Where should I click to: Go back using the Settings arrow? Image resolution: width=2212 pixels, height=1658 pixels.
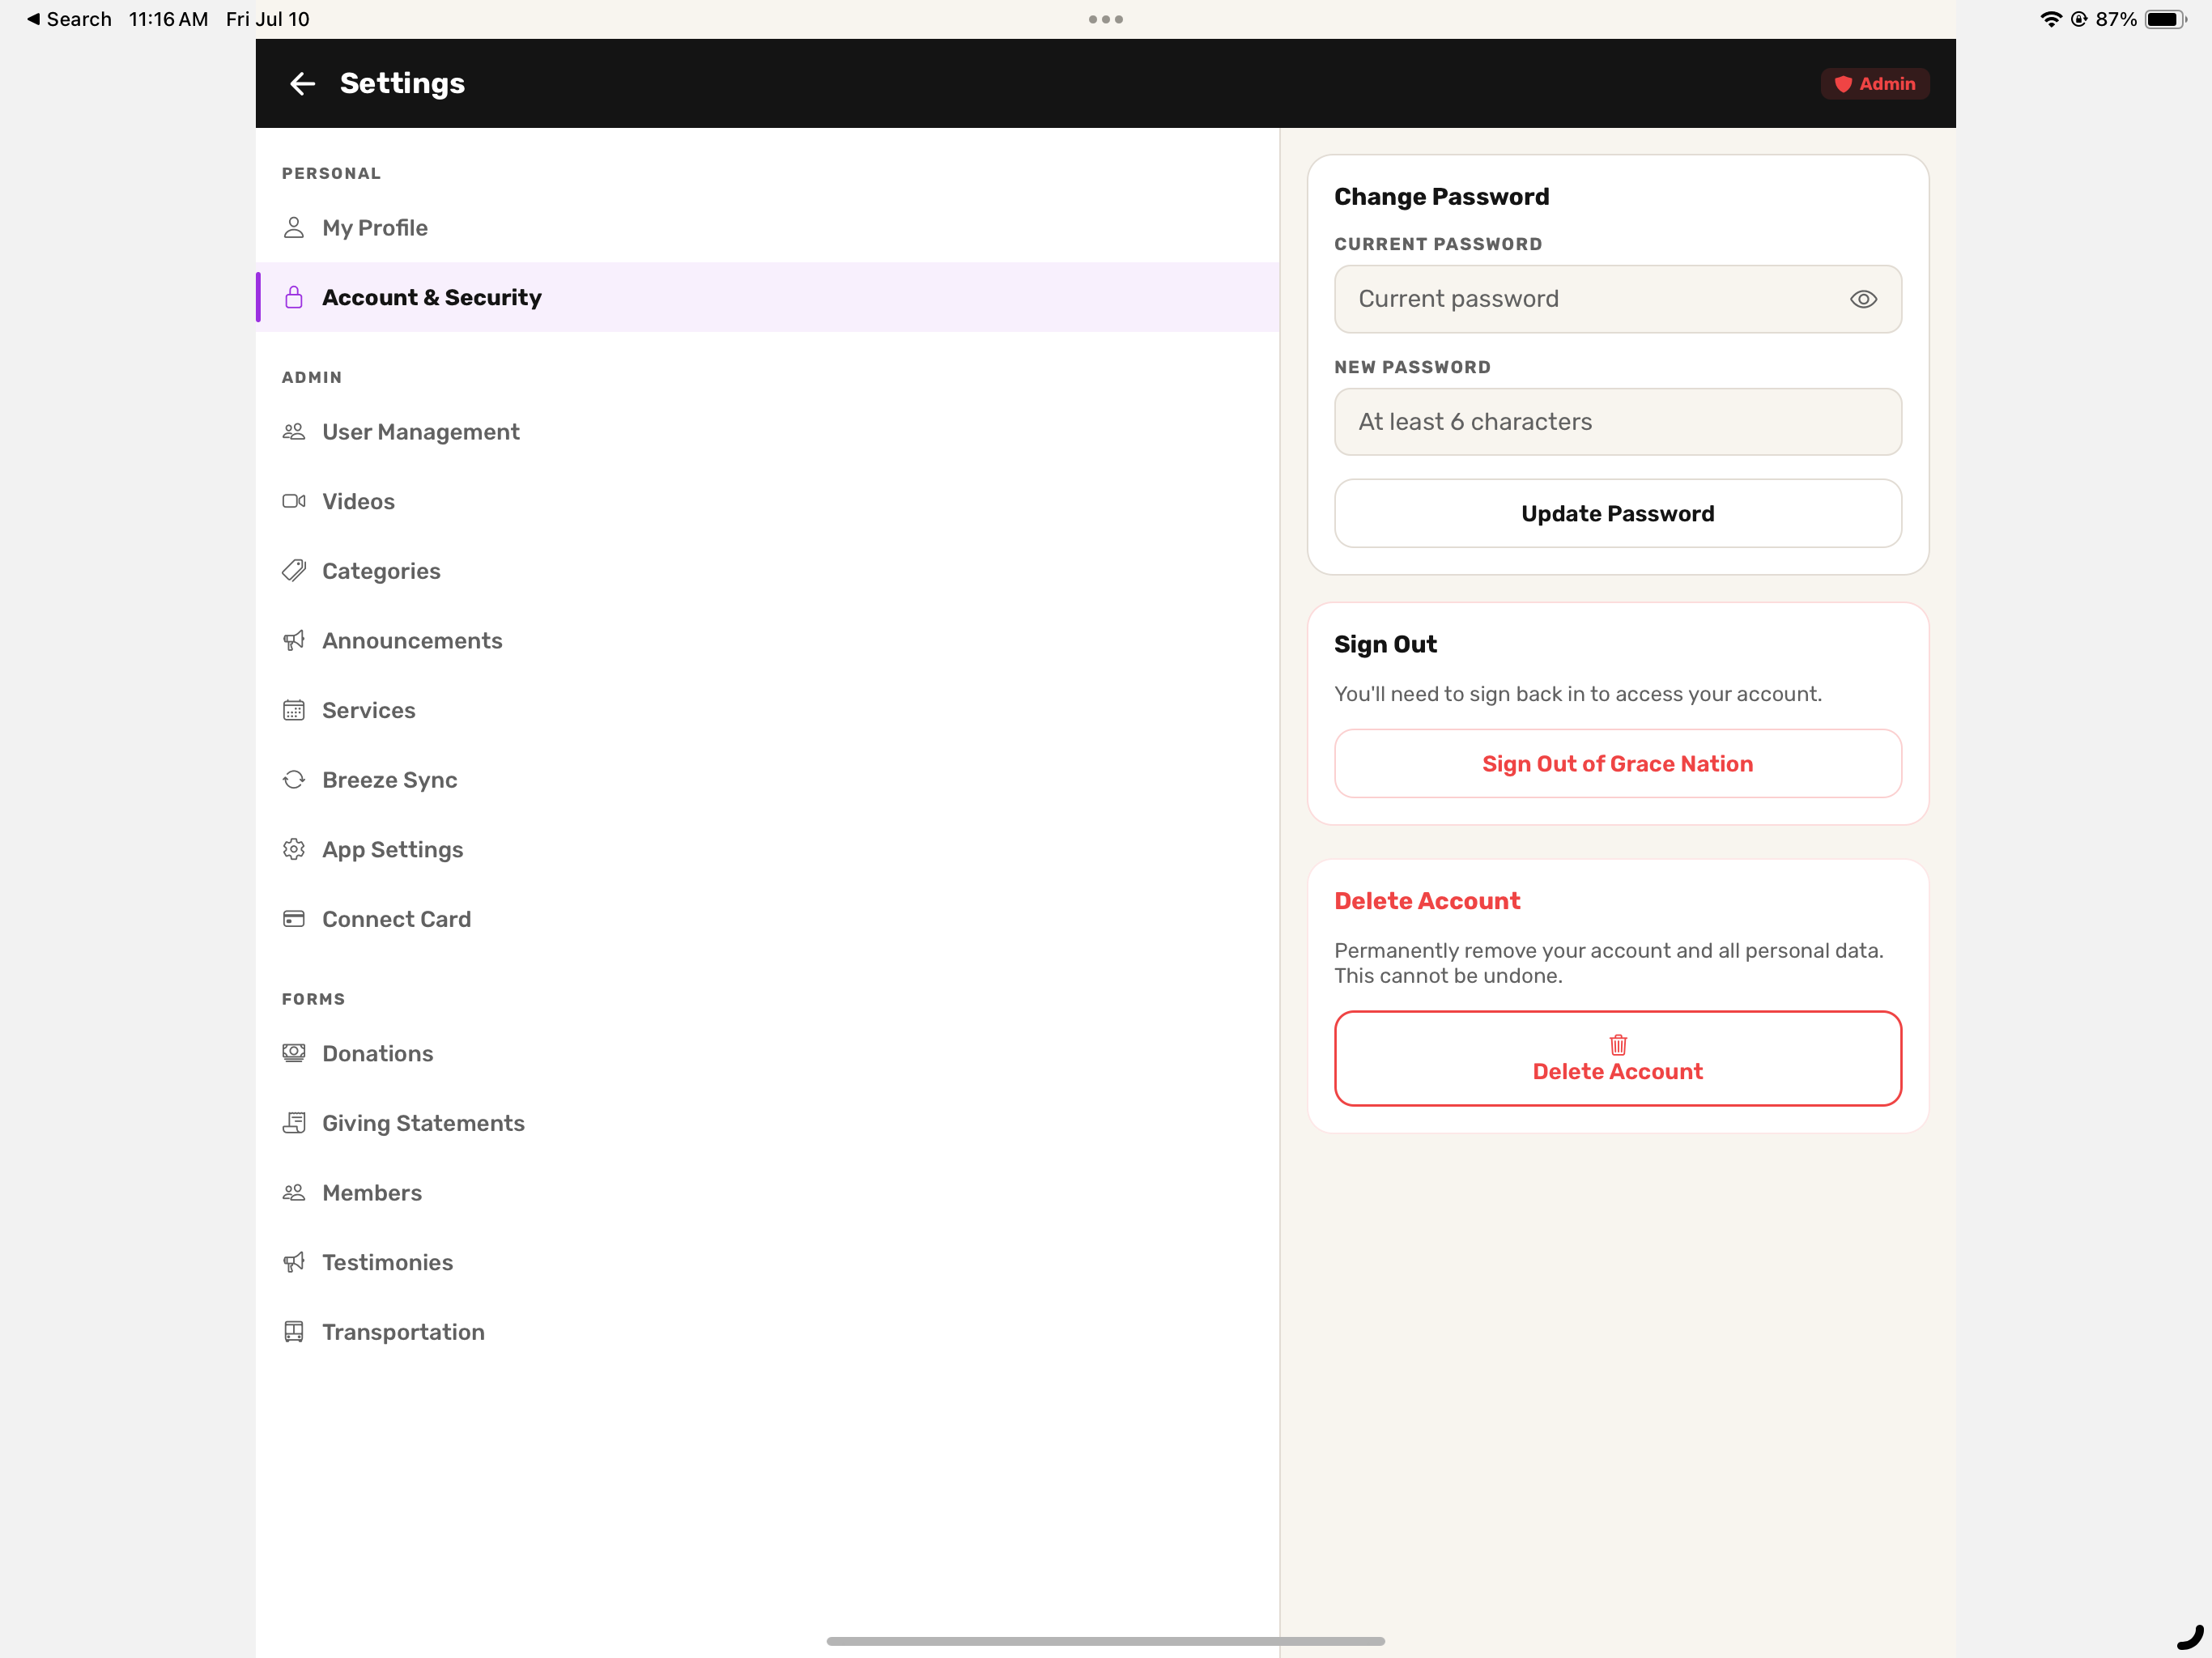[302, 84]
